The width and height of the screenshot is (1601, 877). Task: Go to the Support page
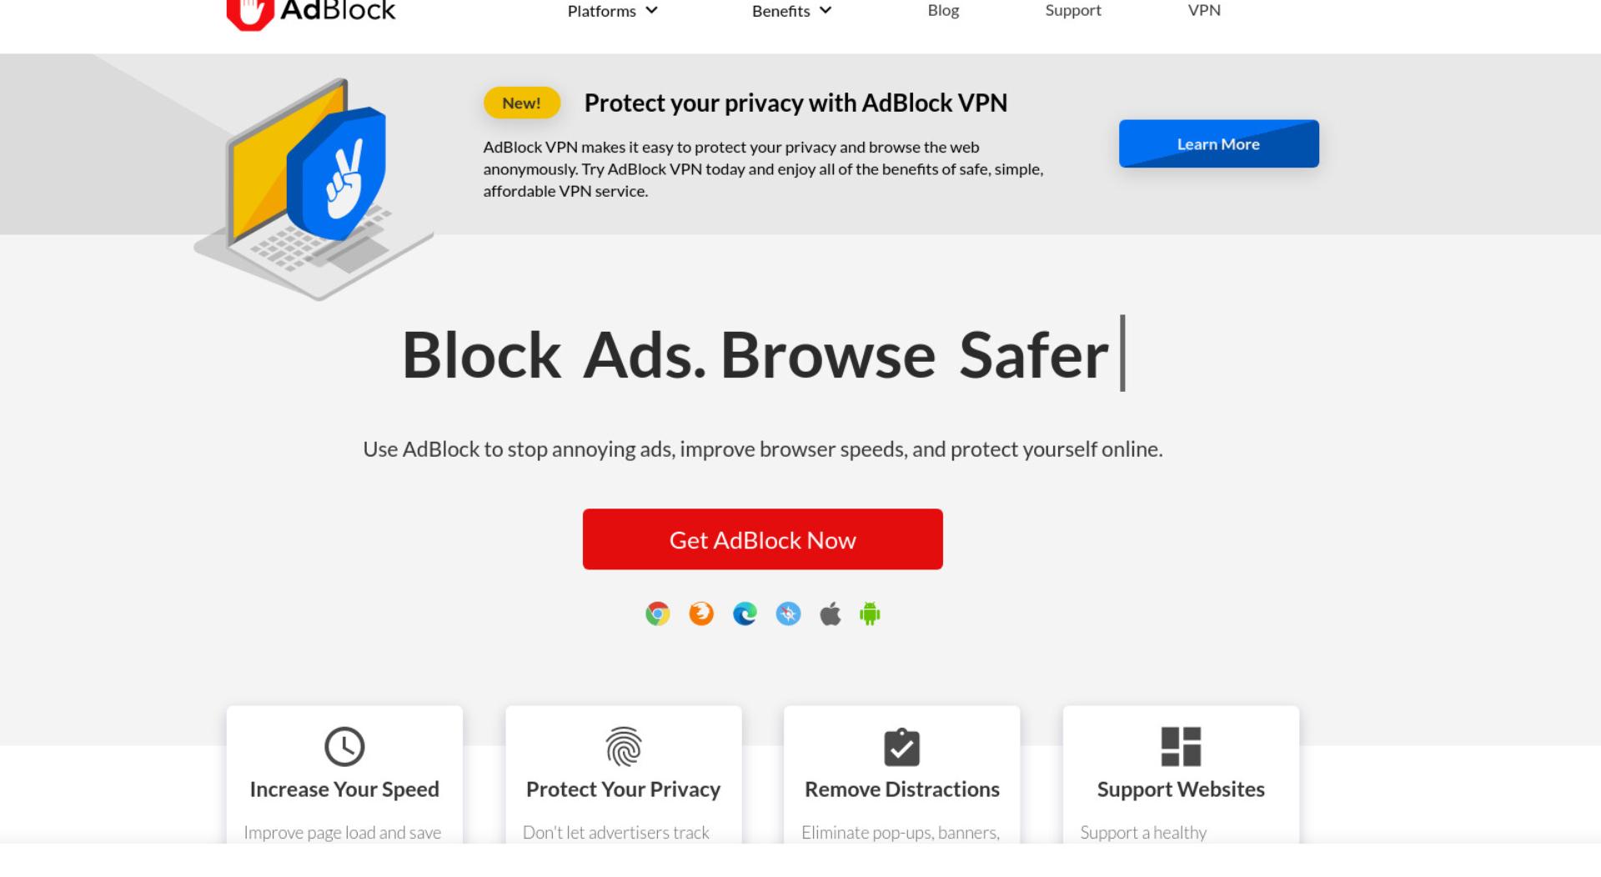pyautogui.click(x=1073, y=10)
